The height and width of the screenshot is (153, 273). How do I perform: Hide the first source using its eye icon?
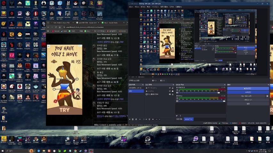170,87
